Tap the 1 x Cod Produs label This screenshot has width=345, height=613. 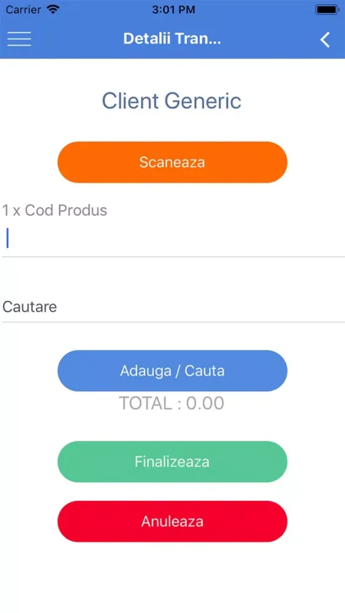click(55, 210)
